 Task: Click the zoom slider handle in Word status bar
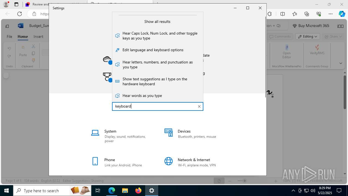tap(245, 181)
